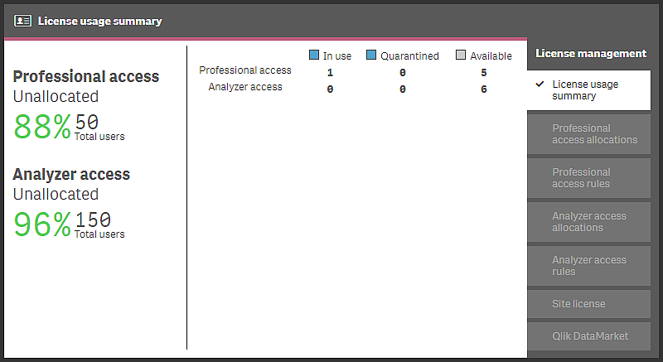Screen dimensions: 663x362
Task: Click the checkmark beside License usage summary
Action: click(540, 84)
